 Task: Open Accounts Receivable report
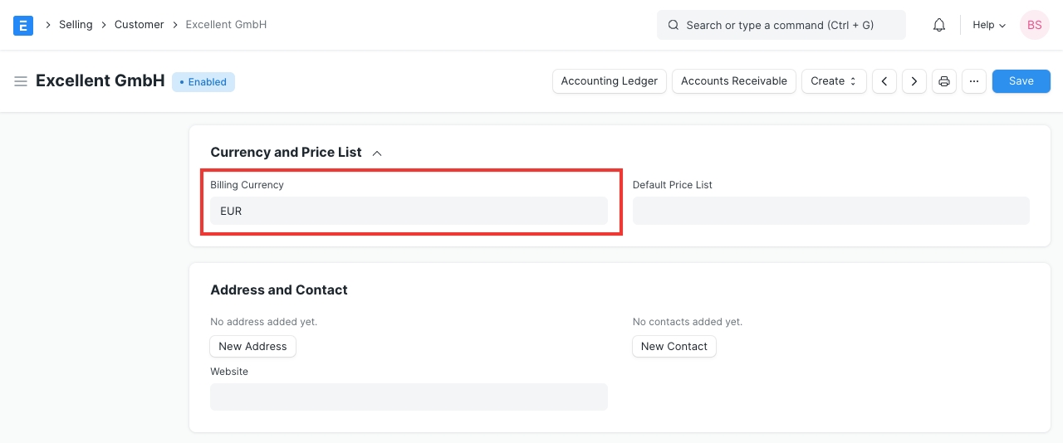coord(733,81)
